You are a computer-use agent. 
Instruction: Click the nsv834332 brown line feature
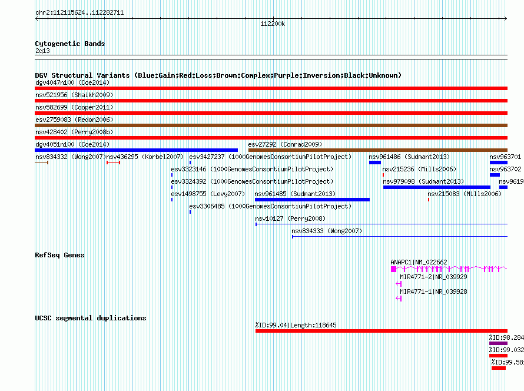point(41,163)
